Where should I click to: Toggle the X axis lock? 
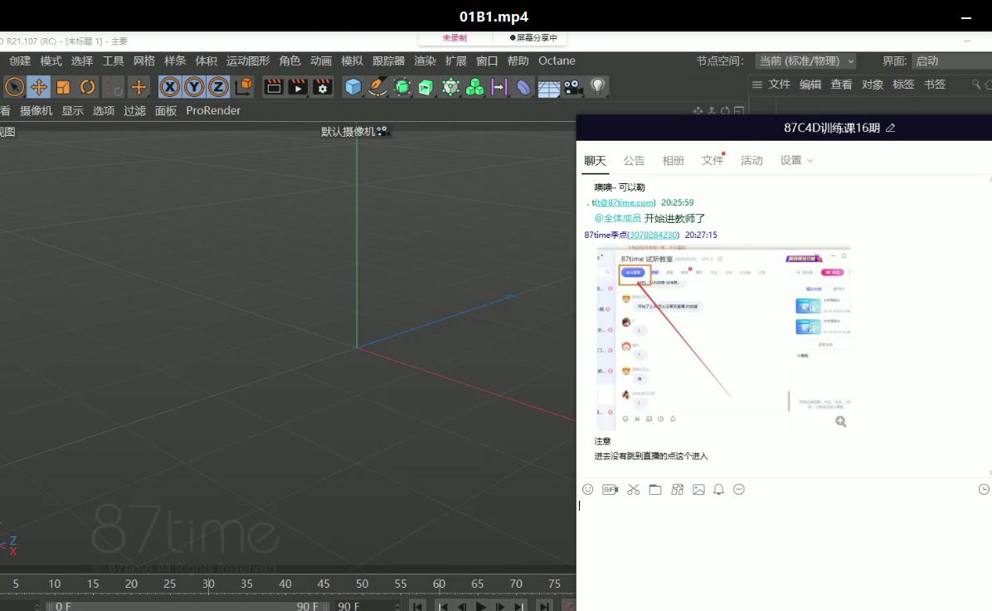(170, 87)
